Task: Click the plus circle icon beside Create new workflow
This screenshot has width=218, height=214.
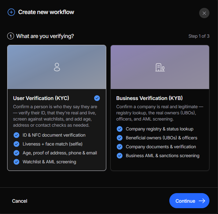Action: 11,12
